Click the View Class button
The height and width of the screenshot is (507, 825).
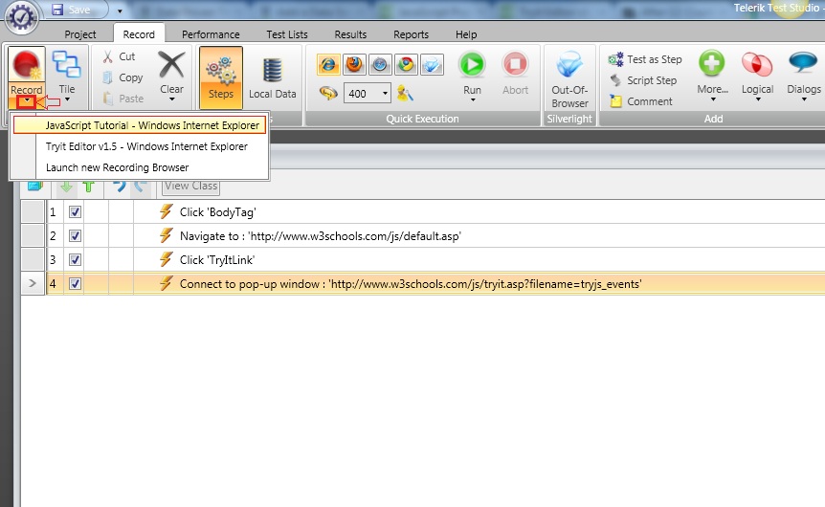(x=191, y=187)
